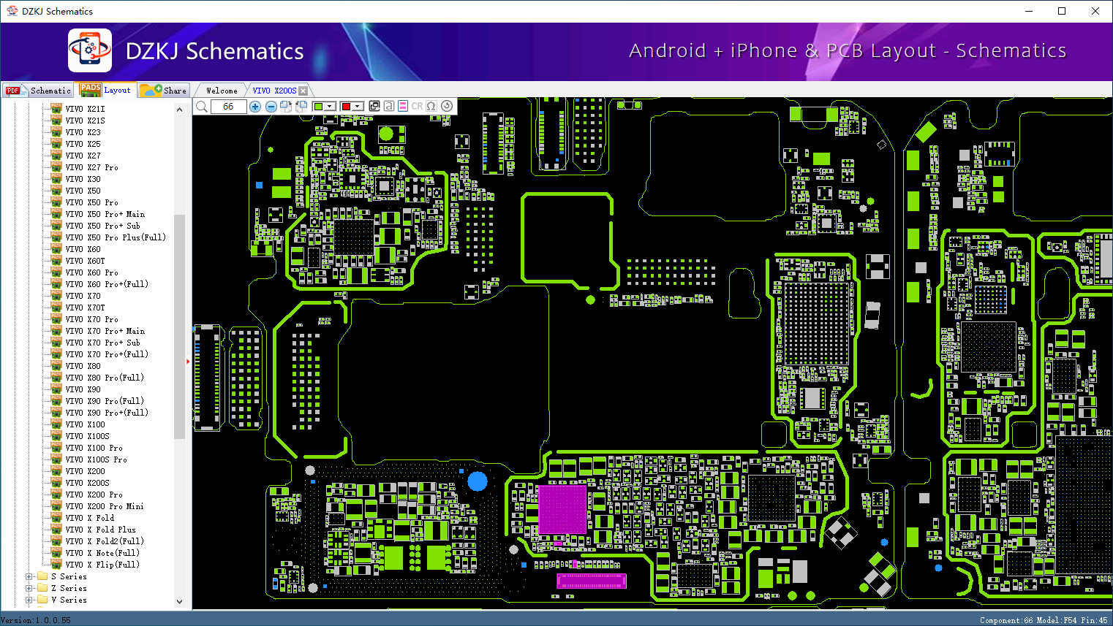Click the Z Series folder icon
Screen dimensions: 1113x626
pyautogui.click(x=42, y=588)
